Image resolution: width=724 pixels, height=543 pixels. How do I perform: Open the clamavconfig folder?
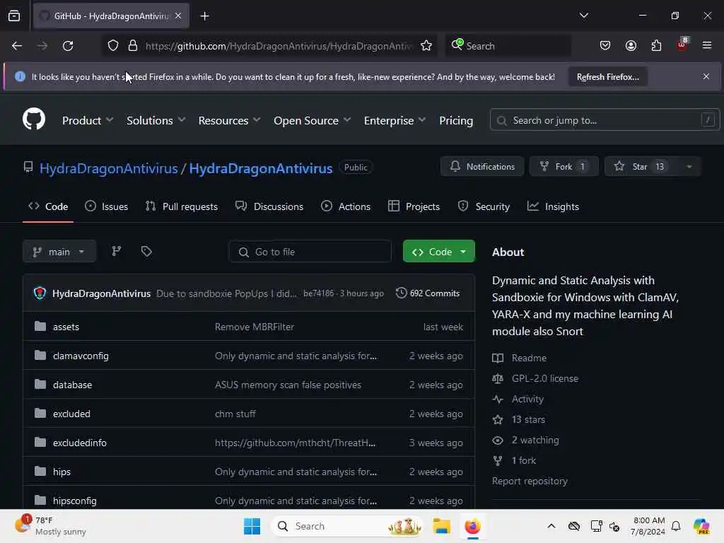81,356
